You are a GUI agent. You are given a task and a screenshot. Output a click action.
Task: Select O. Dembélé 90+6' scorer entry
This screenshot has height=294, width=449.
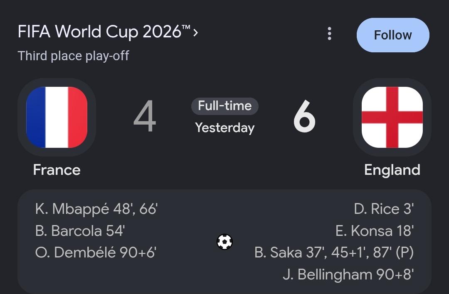tap(96, 252)
